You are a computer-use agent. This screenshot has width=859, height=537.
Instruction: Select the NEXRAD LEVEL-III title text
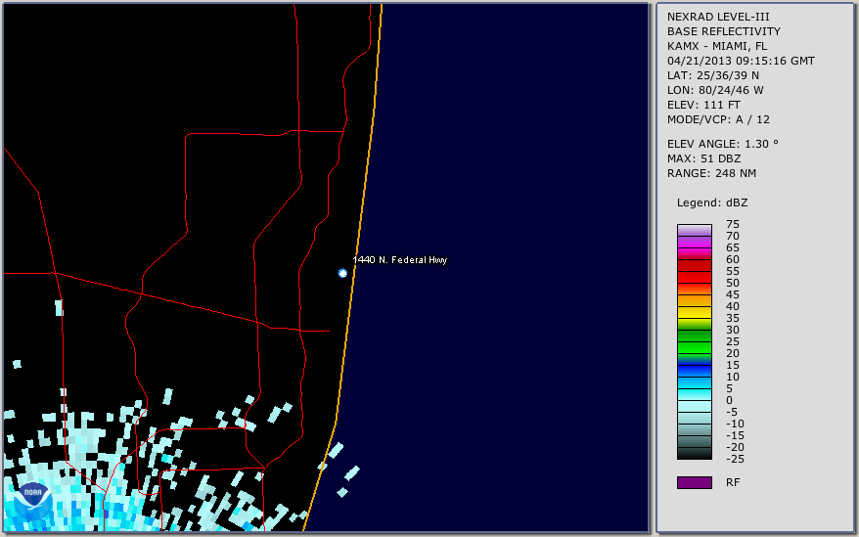tap(718, 17)
